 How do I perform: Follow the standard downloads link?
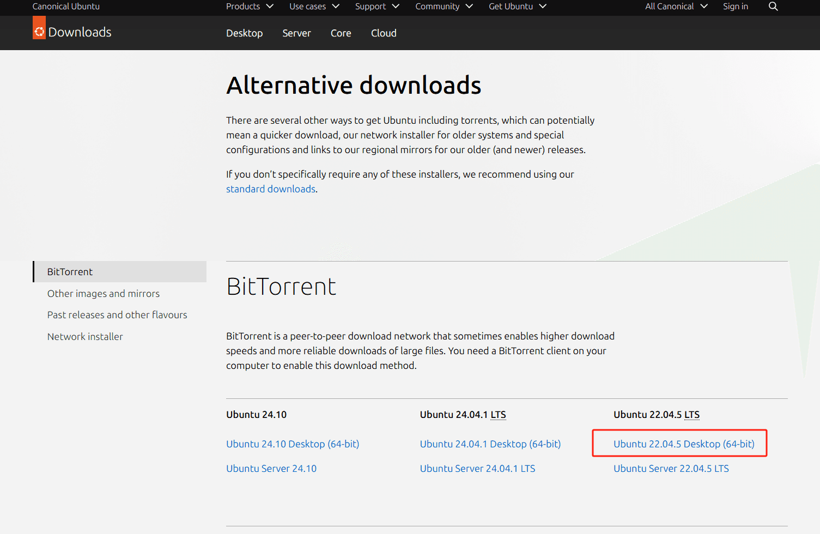[271, 189]
